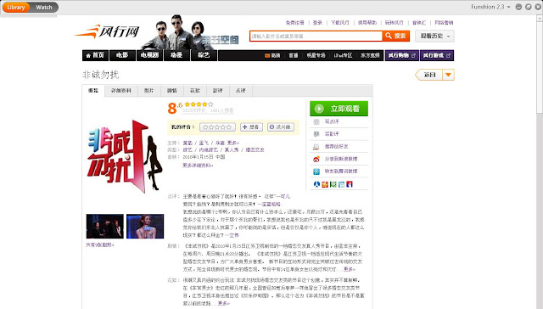Image resolution: width=543 pixels, height=309 pixels.
Task: Click 更多 link after the host names
Action: point(233,143)
